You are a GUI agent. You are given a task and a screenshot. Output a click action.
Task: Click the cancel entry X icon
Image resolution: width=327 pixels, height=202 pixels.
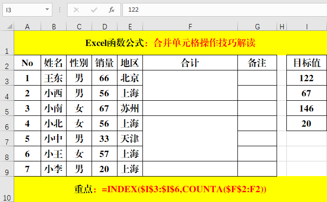pyautogui.click(x=76, y=10)
